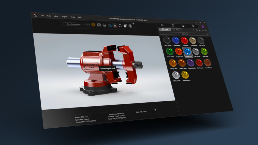258x145 pixels.
Task: Open the Cameras palette icon
Action: point(193,26)
